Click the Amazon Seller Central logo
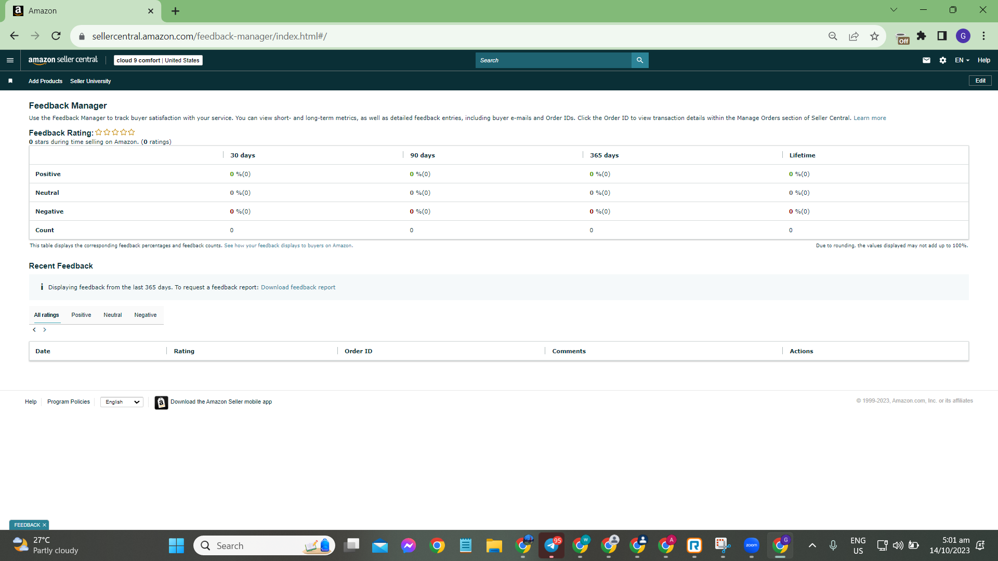Viewport: 998px width, 561px height. point(63,60)
